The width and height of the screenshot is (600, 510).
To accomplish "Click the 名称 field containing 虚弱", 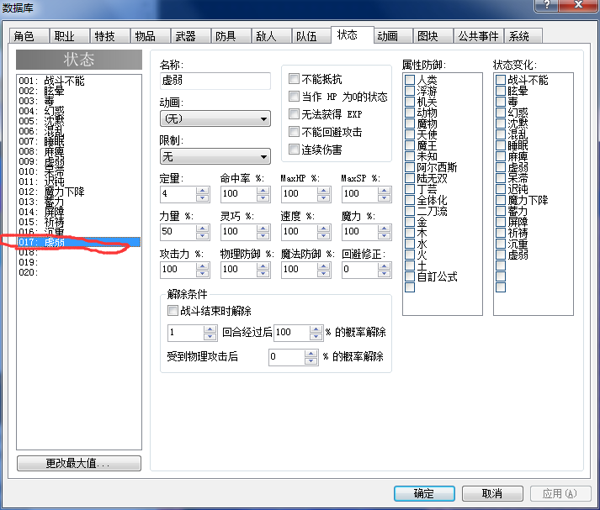I will [215, 81].
